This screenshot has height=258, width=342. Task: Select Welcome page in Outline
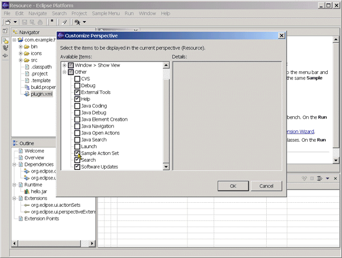tap(34, 151)
